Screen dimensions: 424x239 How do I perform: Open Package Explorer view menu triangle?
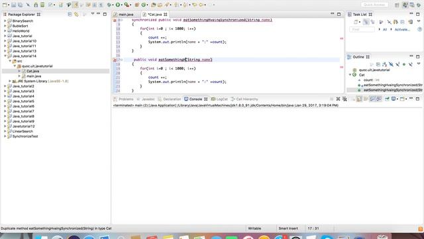[x=93, y=14]
